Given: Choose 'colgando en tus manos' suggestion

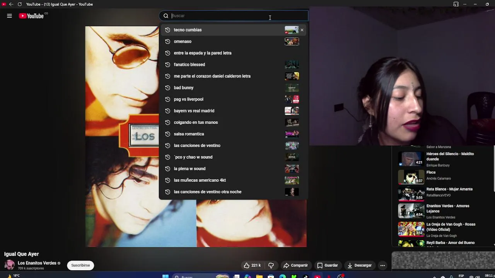Looking at the screenshot, I should [x=196, y=122].
